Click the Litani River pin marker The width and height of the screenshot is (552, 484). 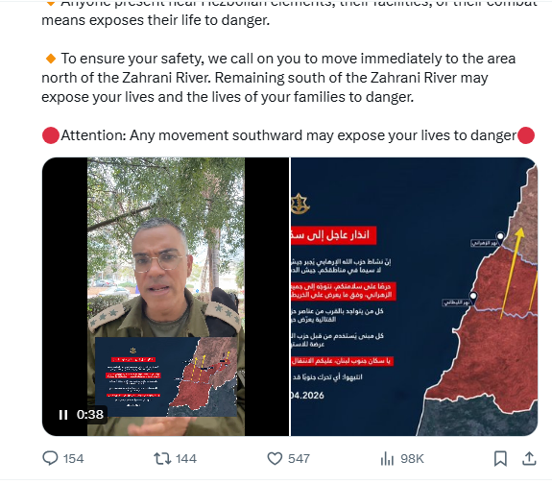coord(473,296)
